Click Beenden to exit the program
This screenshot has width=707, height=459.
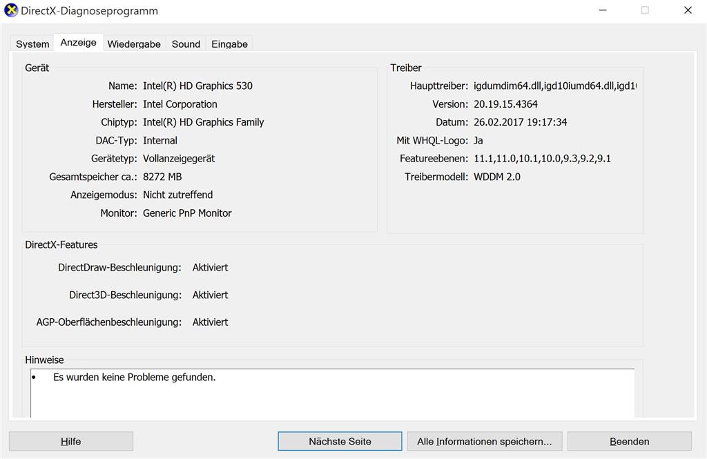pos(630,442)
